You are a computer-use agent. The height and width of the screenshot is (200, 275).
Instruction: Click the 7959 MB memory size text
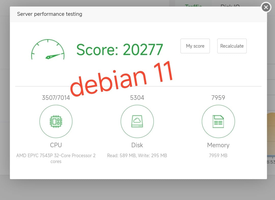(218, 156)
